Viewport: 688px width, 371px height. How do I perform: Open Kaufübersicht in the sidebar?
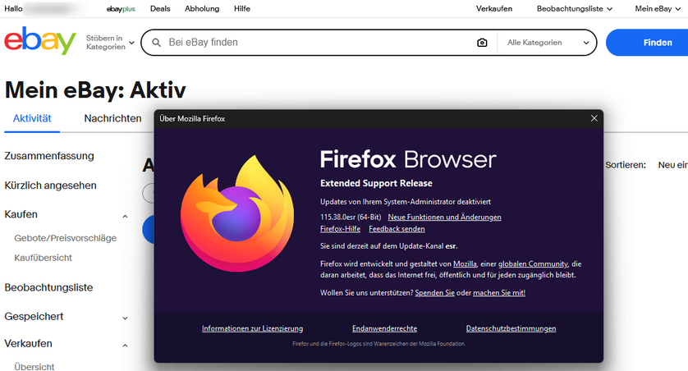[43, 258]
